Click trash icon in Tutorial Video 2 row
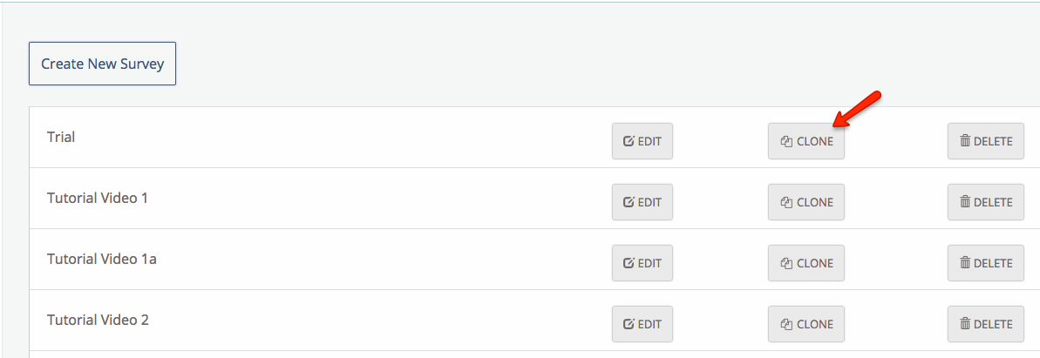1040x358 pixels. (965, 324)
